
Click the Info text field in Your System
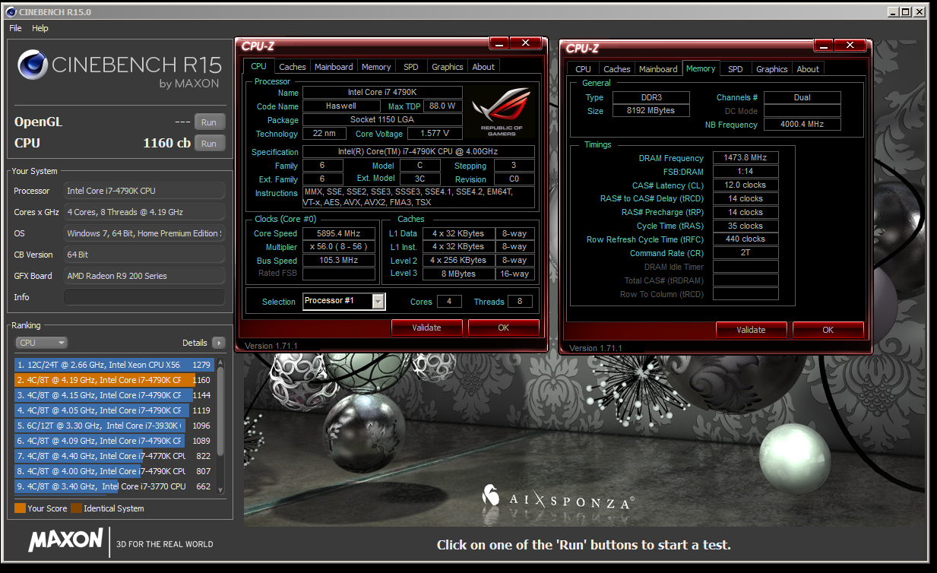(144, 297)
